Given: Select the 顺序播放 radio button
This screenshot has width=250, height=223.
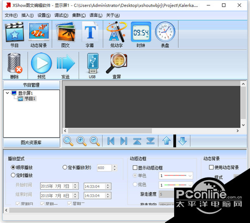Looking at the screenshot, I should click(x=13, y=167).
